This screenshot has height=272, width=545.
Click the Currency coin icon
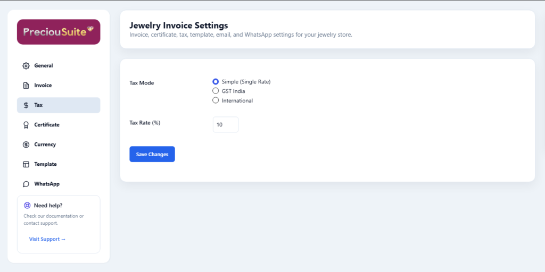coord(26,144)
